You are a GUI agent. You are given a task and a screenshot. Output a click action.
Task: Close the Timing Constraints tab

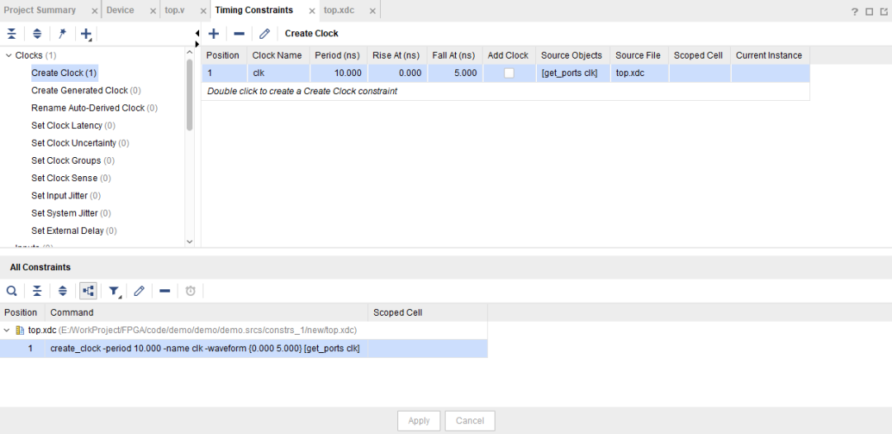tap(311, 11)
